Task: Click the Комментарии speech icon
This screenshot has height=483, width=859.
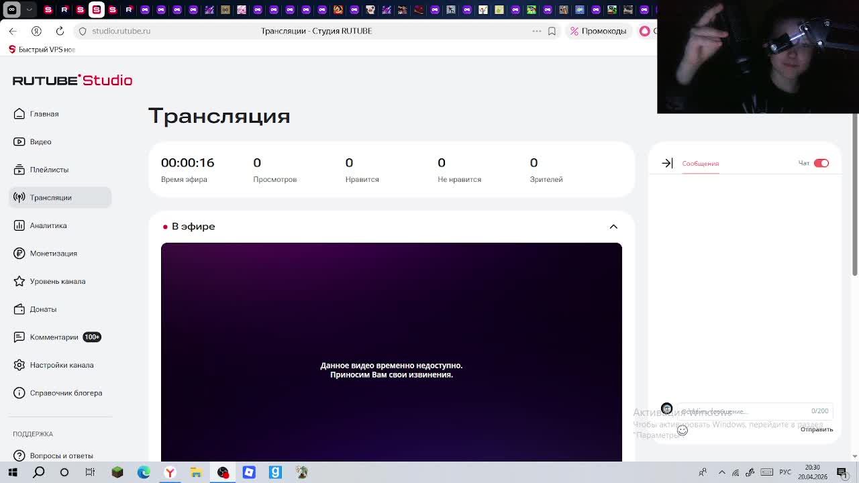Action: [x=19, y=337]
